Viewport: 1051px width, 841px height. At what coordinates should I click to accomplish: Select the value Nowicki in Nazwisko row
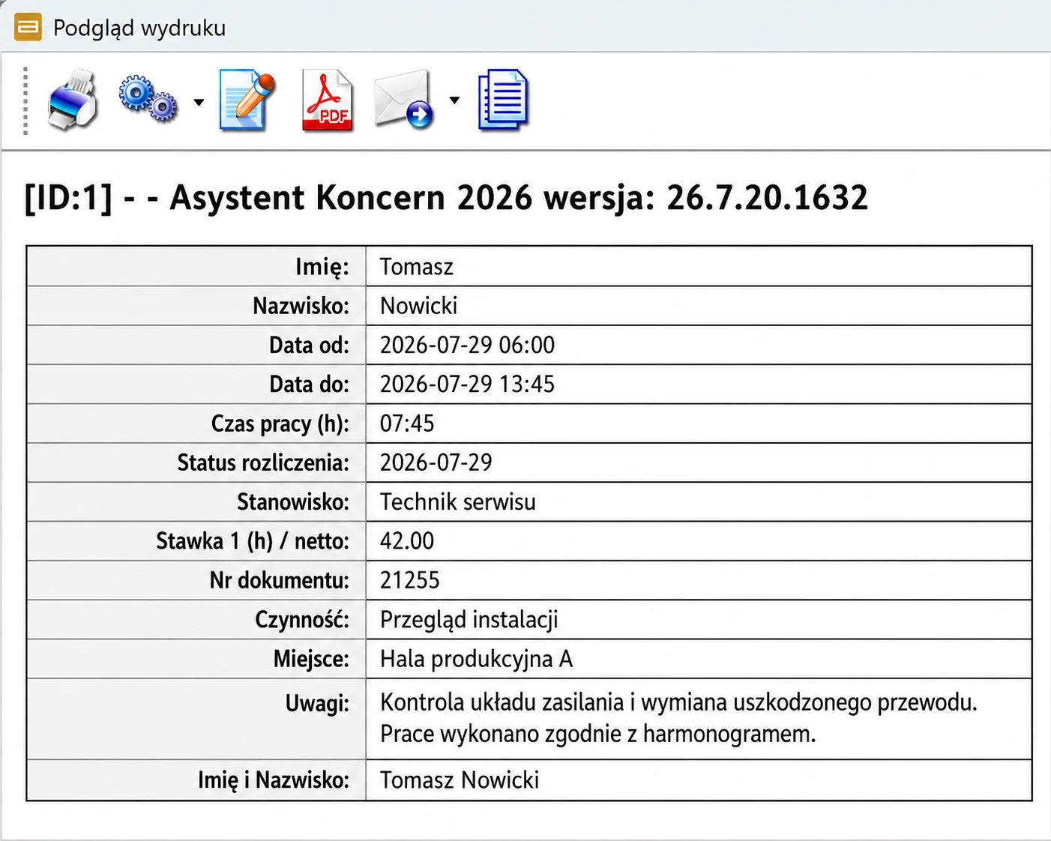pos(419,306)
